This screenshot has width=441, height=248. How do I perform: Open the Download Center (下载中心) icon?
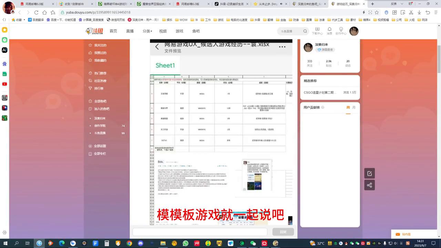(x=317, y=30)
